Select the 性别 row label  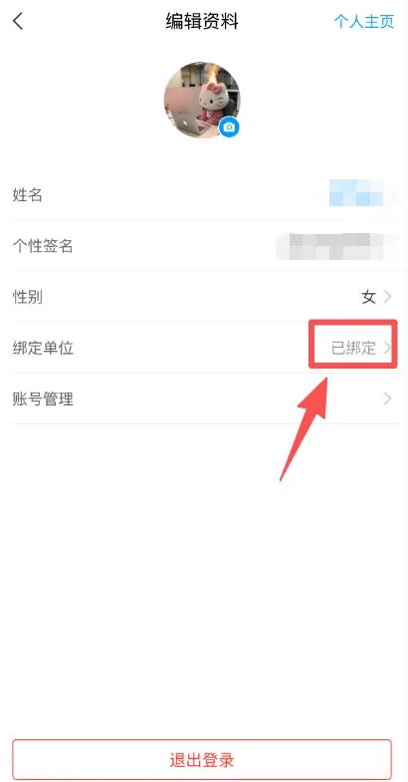(28, 297)
